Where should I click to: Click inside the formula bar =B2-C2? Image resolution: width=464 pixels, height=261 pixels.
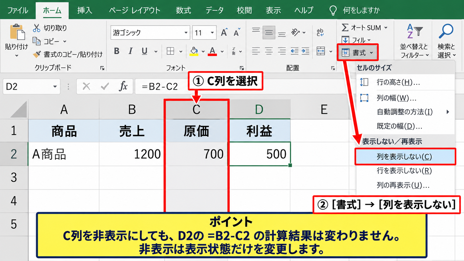[160, 87]
